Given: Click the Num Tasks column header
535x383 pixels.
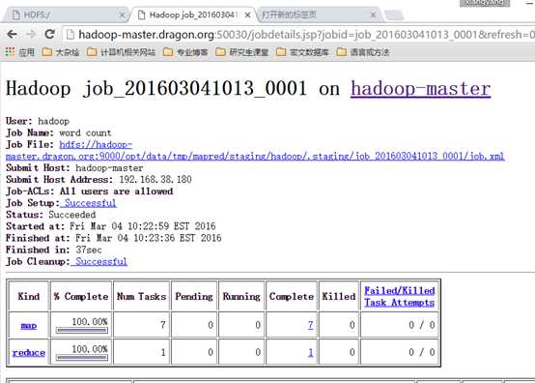Looking at the screenshot, I should pos(142,296).
